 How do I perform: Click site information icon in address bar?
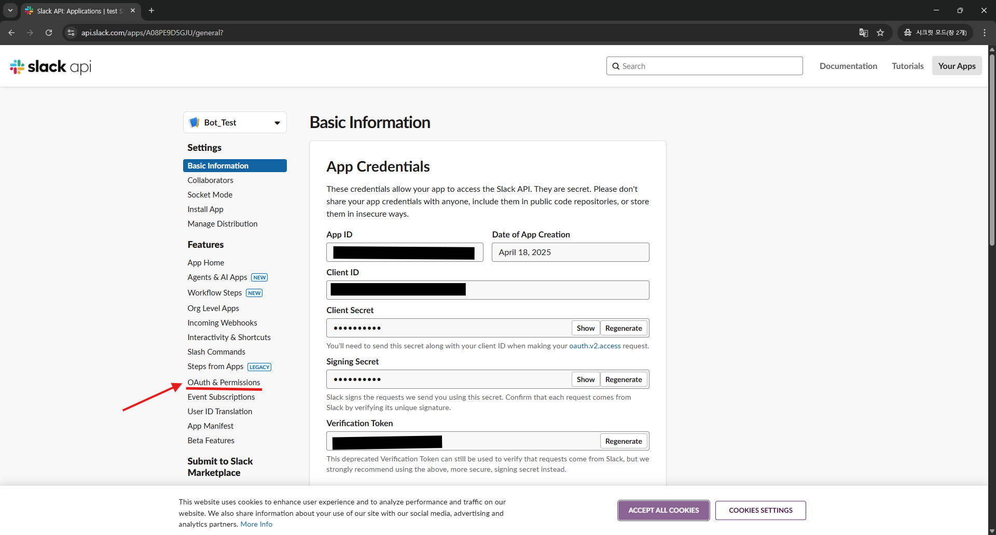click(72, 33)
